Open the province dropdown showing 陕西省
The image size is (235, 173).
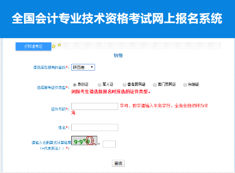pos(83,67)
